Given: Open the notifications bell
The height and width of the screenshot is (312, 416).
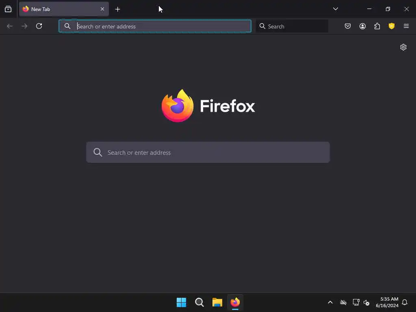Looking at the screenshot, I should click(405, 302).
